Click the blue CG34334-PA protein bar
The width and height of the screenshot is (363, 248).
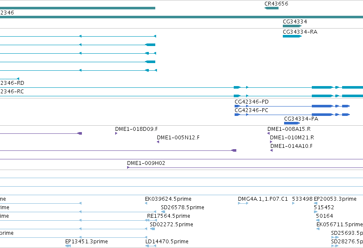pos(292,123)
